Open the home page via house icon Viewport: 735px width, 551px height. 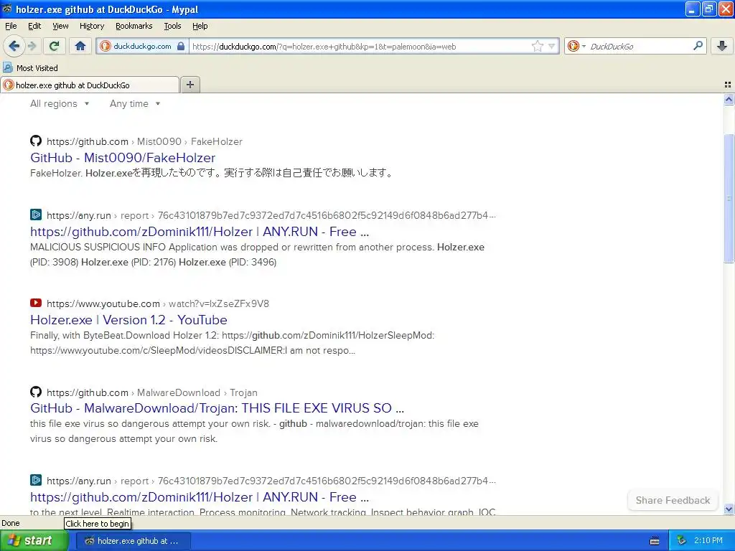click(x=80, y=46)
